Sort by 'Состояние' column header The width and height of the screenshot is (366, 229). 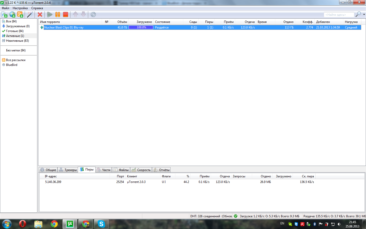click(x=168, y=22)
